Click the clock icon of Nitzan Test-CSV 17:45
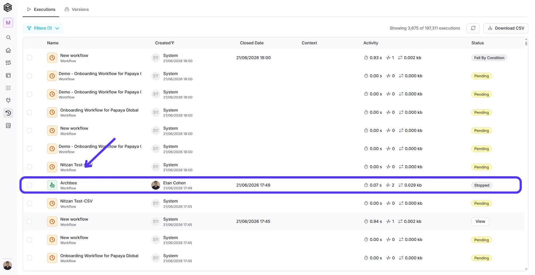The image size is (535, 275). pyautogui.click(x=52, y=203)
